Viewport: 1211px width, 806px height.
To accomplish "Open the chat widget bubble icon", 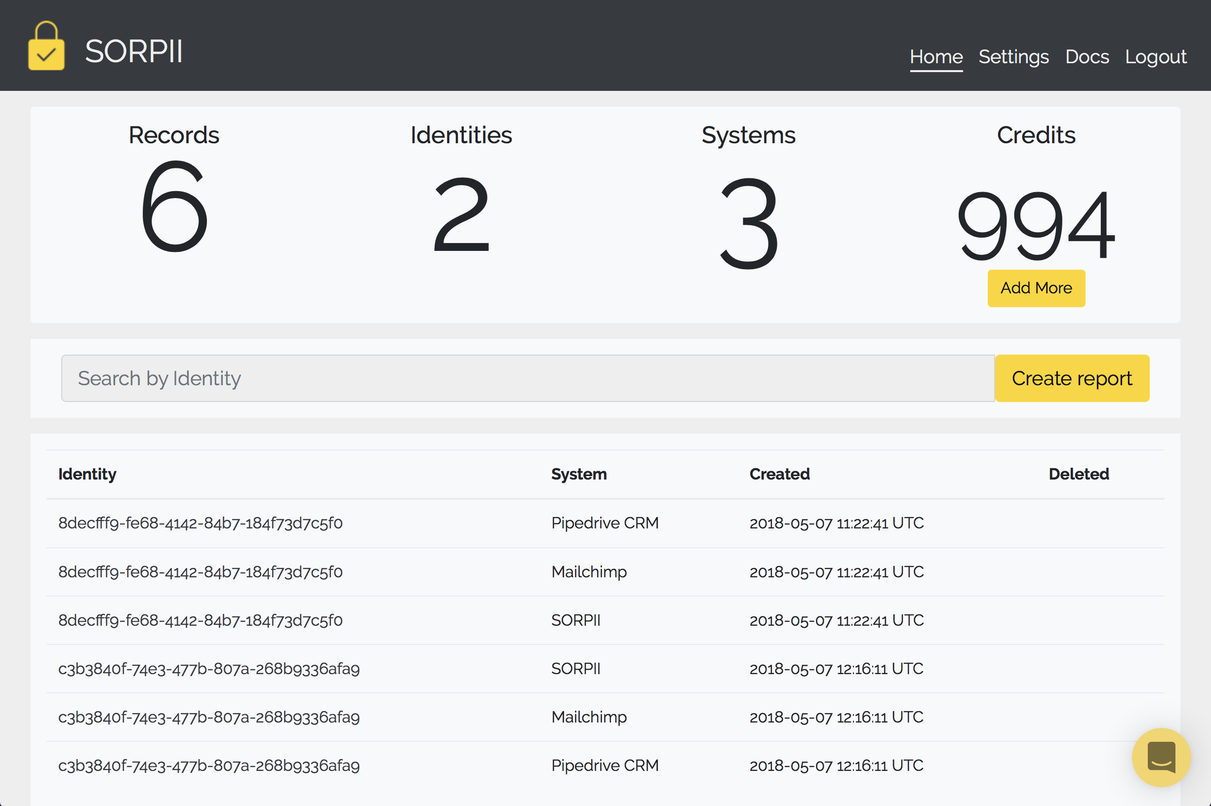I will point(1161,757).
